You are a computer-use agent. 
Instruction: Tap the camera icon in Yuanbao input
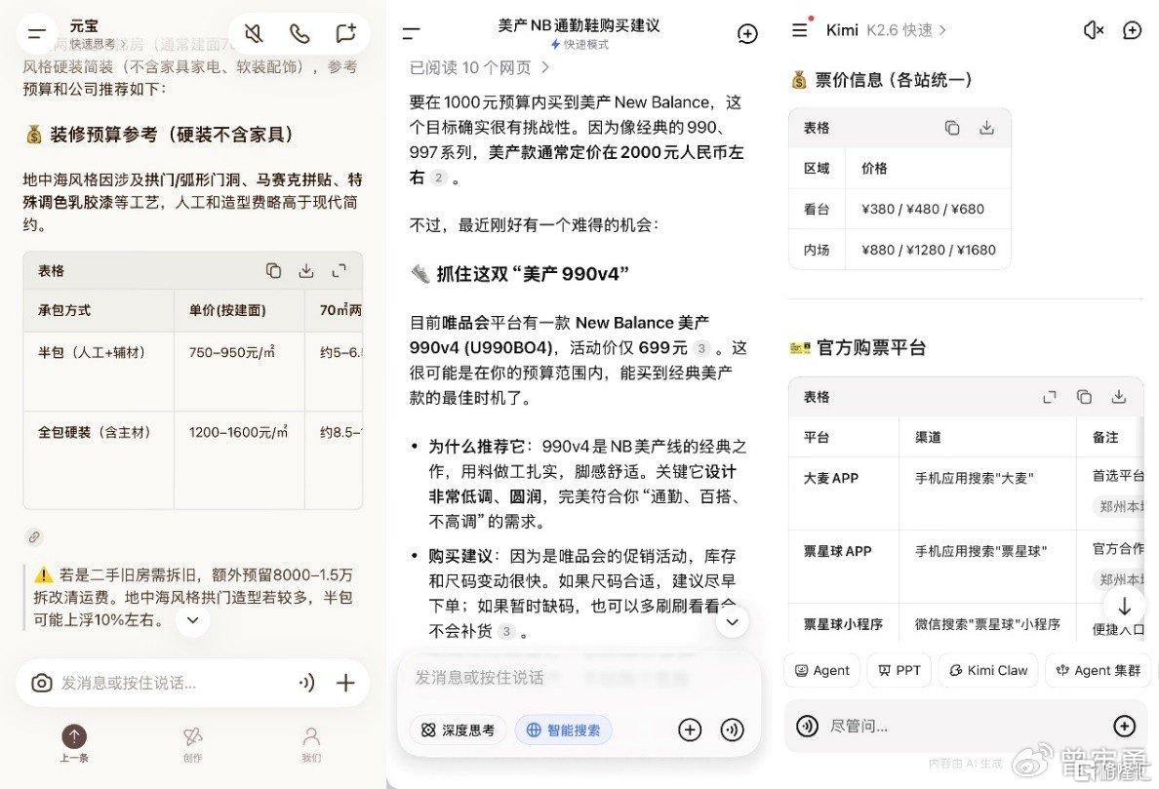(42, 683)
